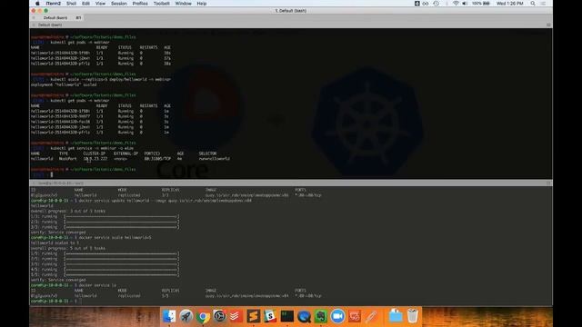Open the View menu
582x327 pixels.
click(x=100, y=4)
